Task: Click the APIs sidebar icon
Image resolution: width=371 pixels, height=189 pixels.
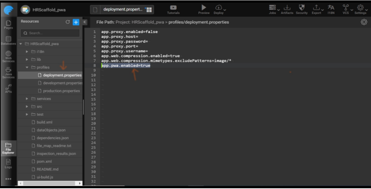Action: pyautogui.click(x=8, y=88)
